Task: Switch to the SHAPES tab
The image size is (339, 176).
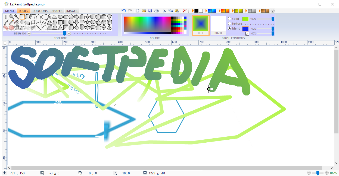Action: [57, 11]
